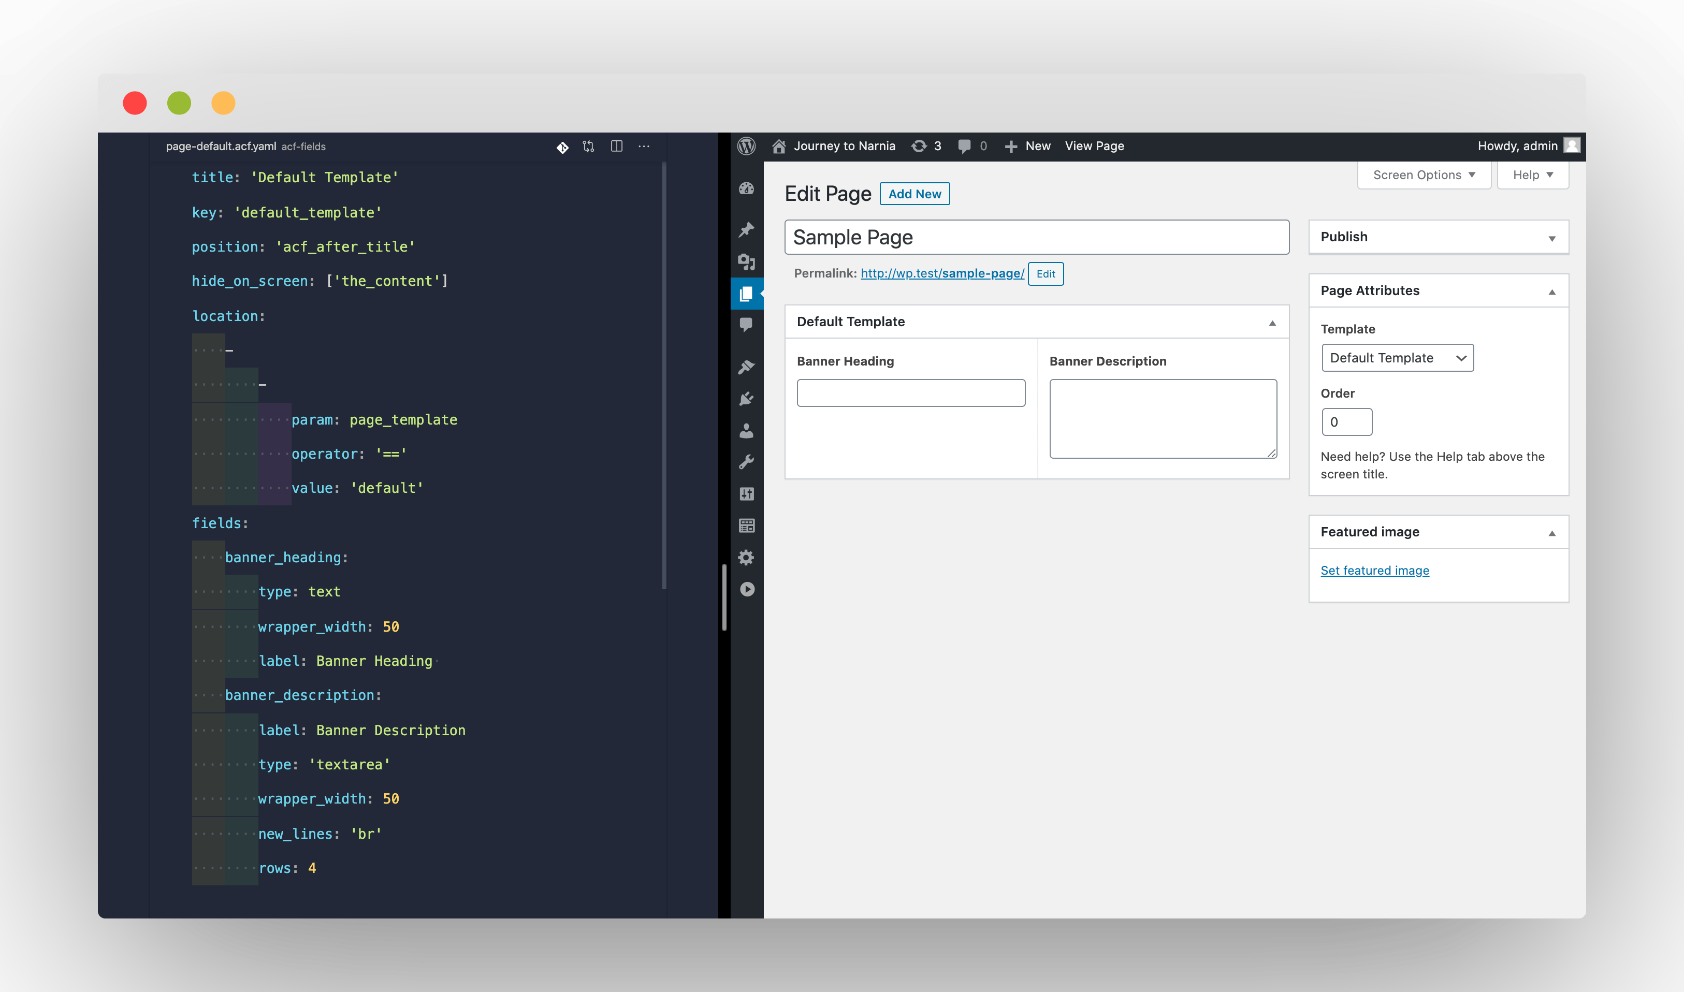The height and width of the screenshot is (992, 1684).
Task: Open Users from the admin sidebar
Action: click(746, 430)
